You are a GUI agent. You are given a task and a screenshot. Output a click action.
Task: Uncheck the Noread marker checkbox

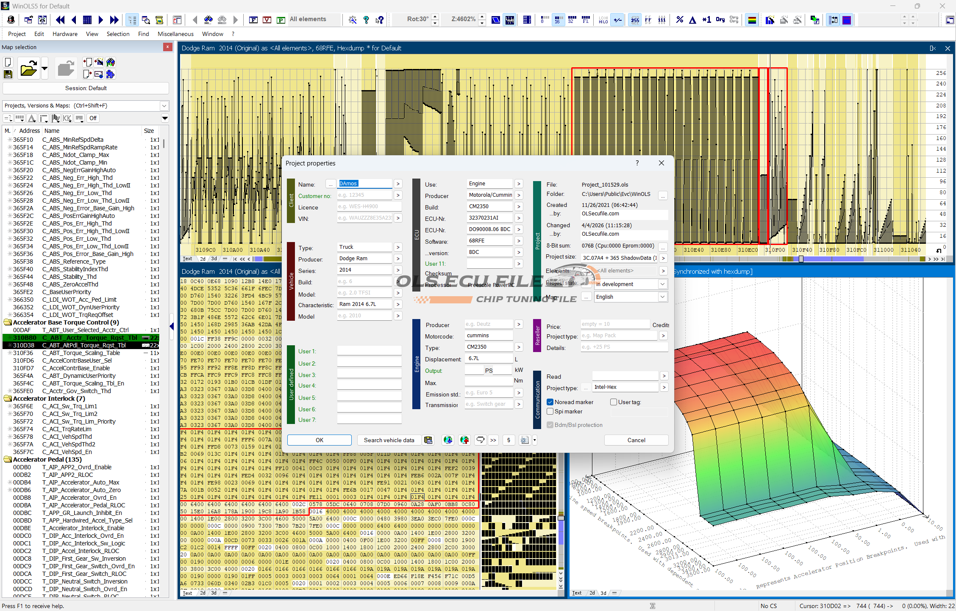click(x=550, y=402)
